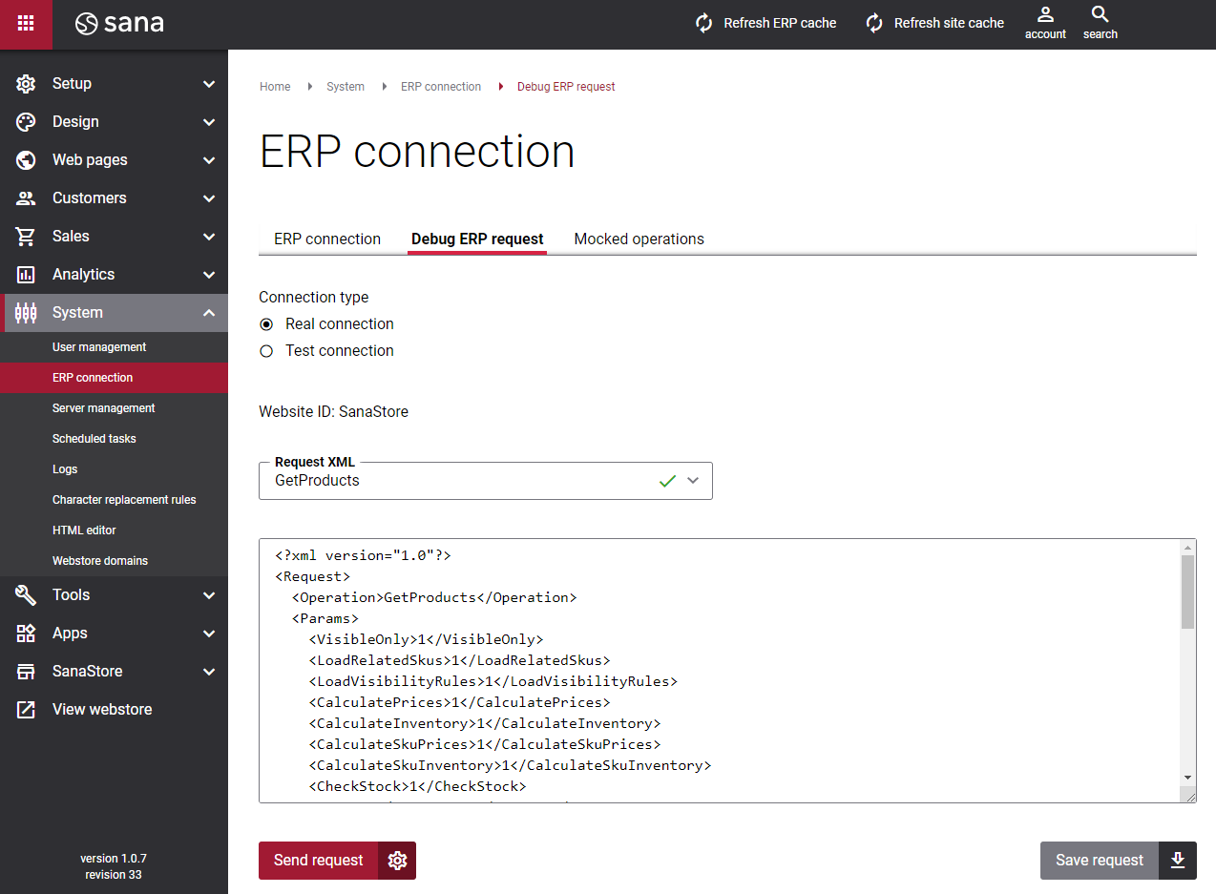Viewport: 1216px width, 894px height.
Task: Open ERP connection sidebar item
Action: (114, 378)
